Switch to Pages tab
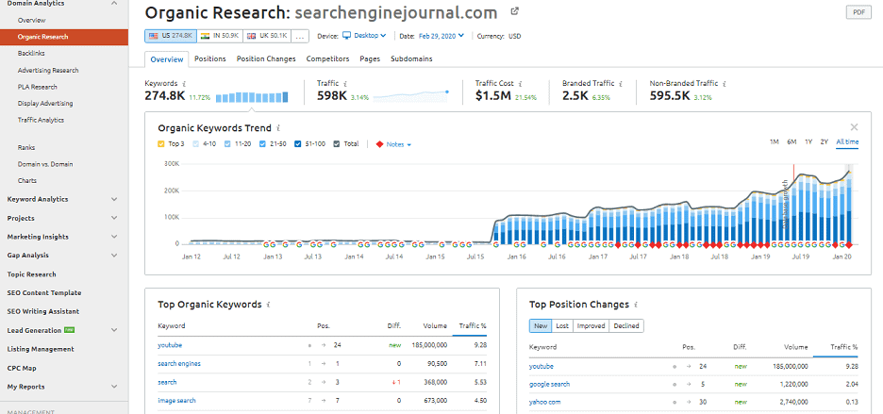 [370, 58]
